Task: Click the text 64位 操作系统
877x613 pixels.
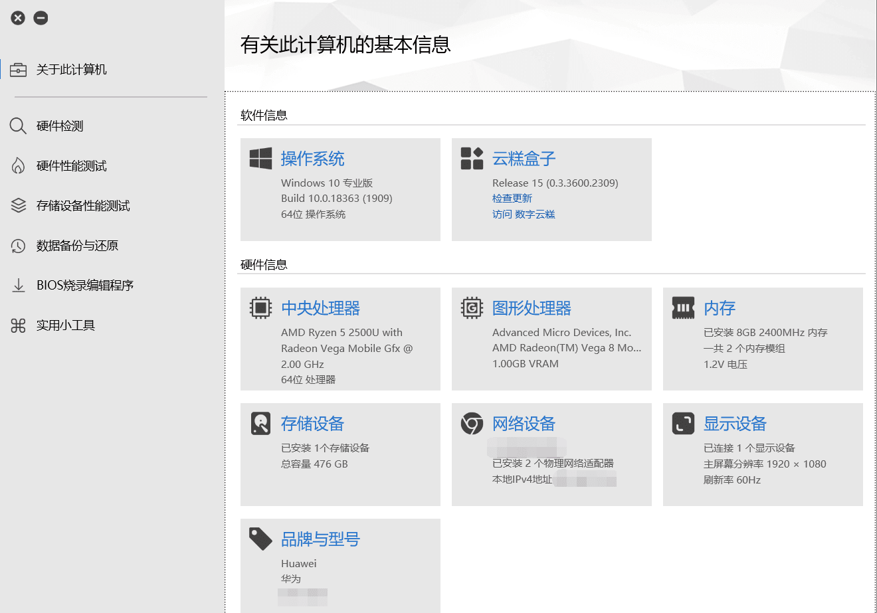Action: pyautogui.click(x=313, y=214)
